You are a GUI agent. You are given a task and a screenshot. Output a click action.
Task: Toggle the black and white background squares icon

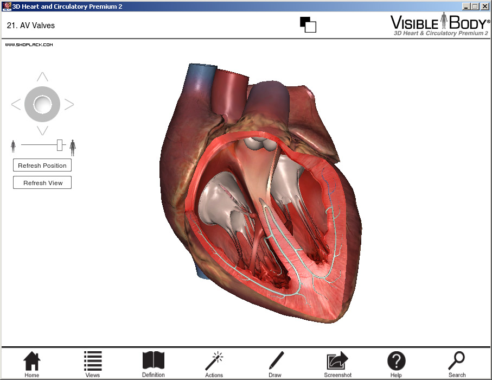pyautogui.click(x=308, y=24)
